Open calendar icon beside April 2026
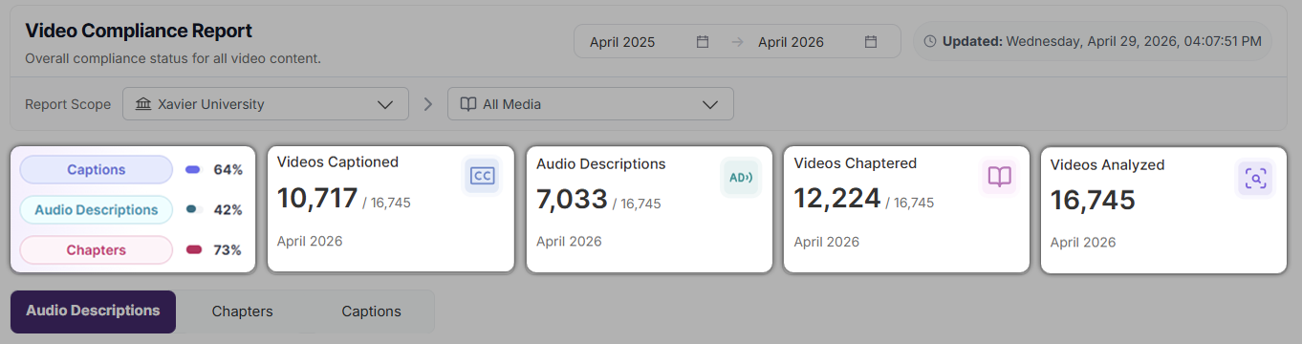Screen dimensions: 1302x344 coord(871,42)
